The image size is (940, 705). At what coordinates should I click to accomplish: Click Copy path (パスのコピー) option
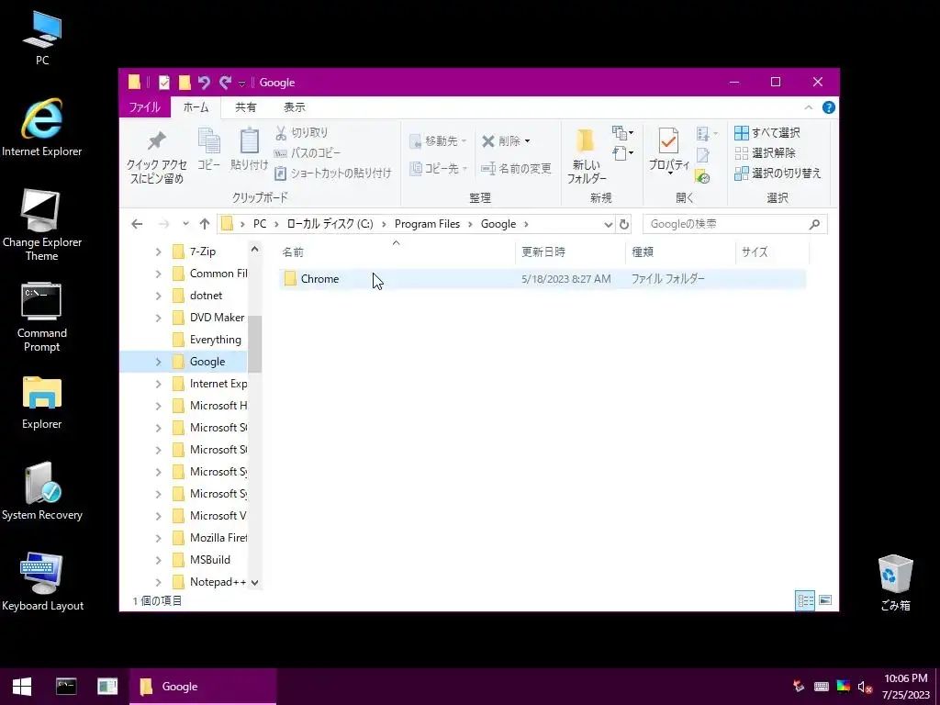(308, 153)
